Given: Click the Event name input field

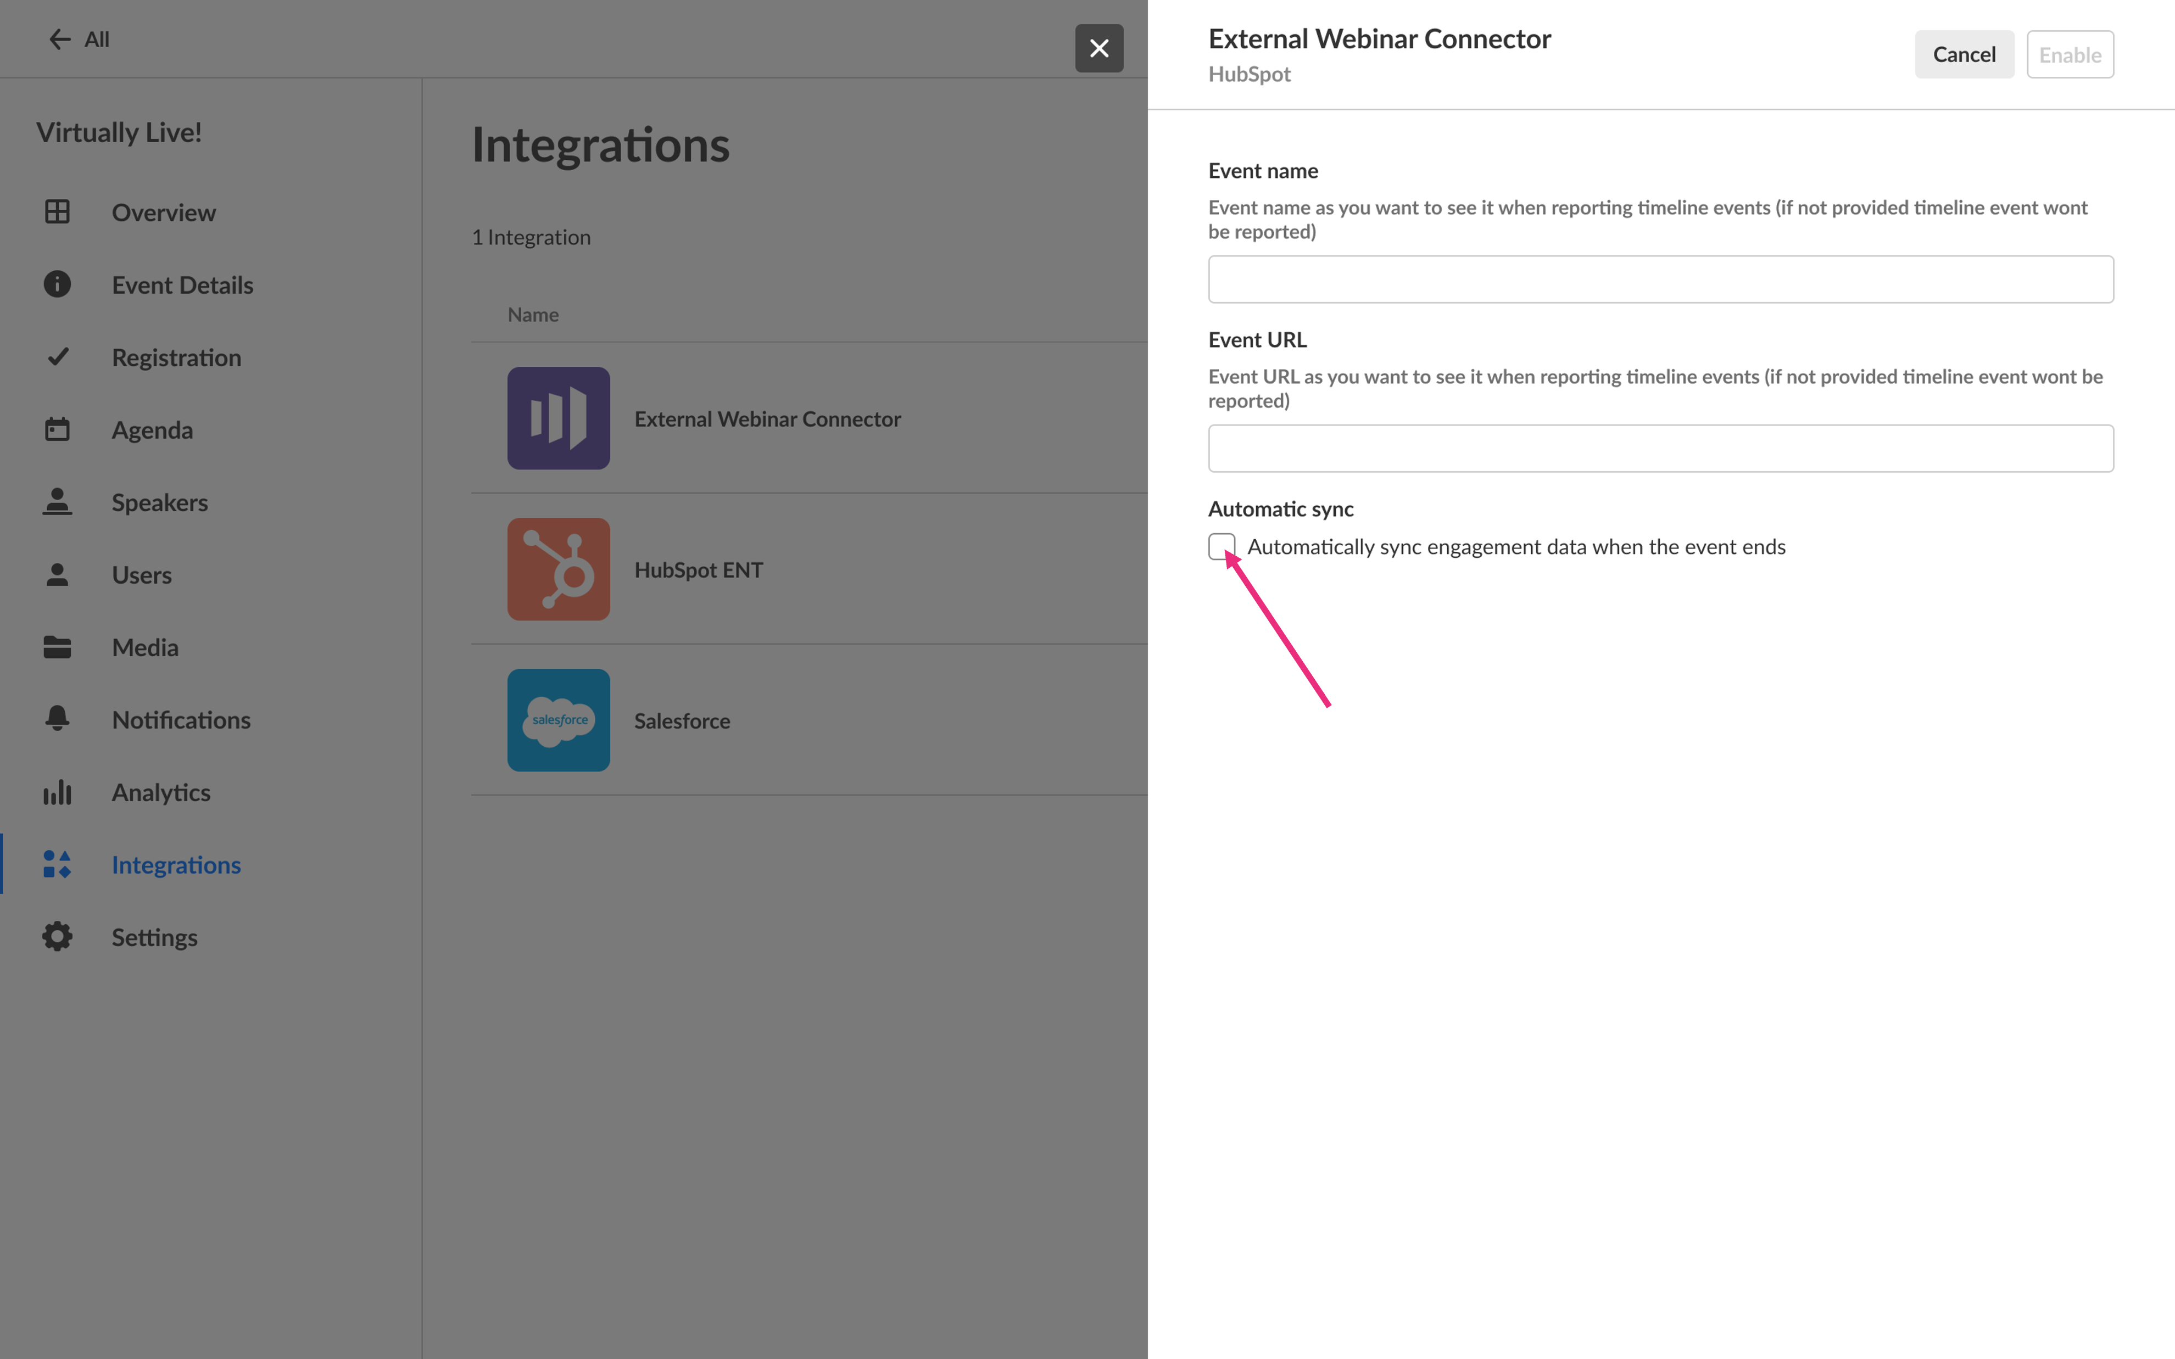Looking at the screenshot, I should pos(1660,279).
